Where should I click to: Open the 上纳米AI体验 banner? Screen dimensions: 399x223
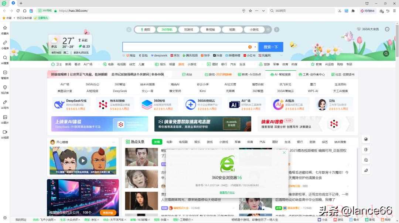click(99, 124)
